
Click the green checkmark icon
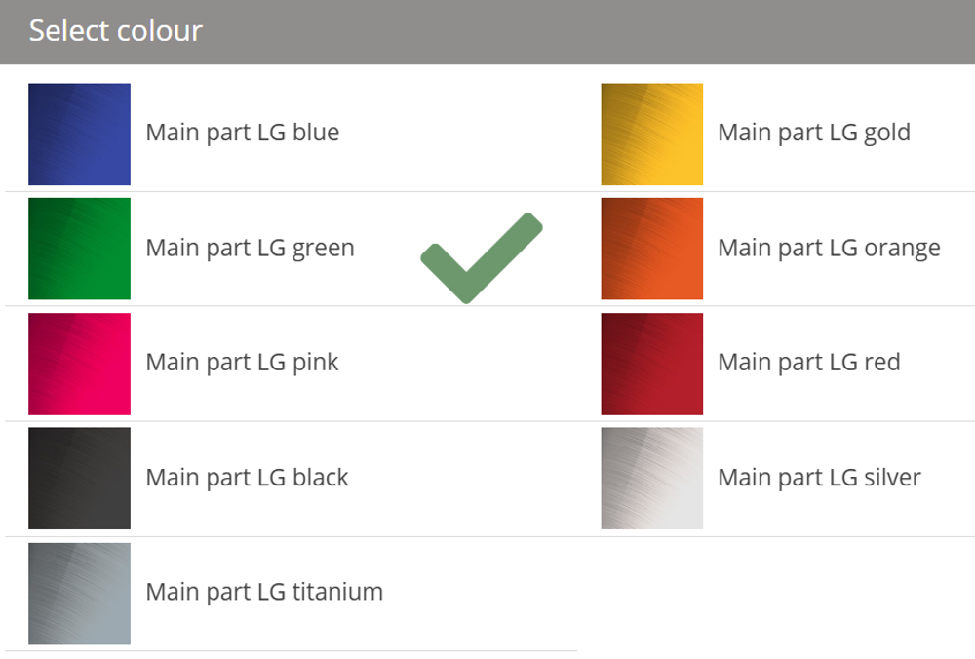tap(480, 258)
